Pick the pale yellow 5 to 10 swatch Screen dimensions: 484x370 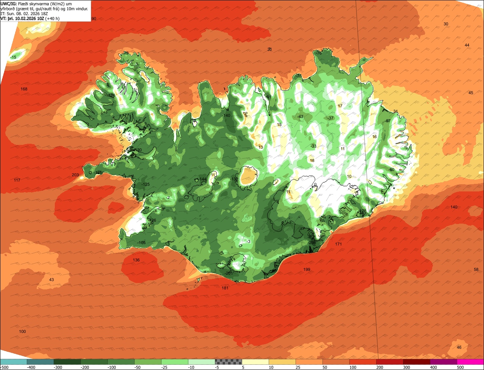click(x=255, y=362)
